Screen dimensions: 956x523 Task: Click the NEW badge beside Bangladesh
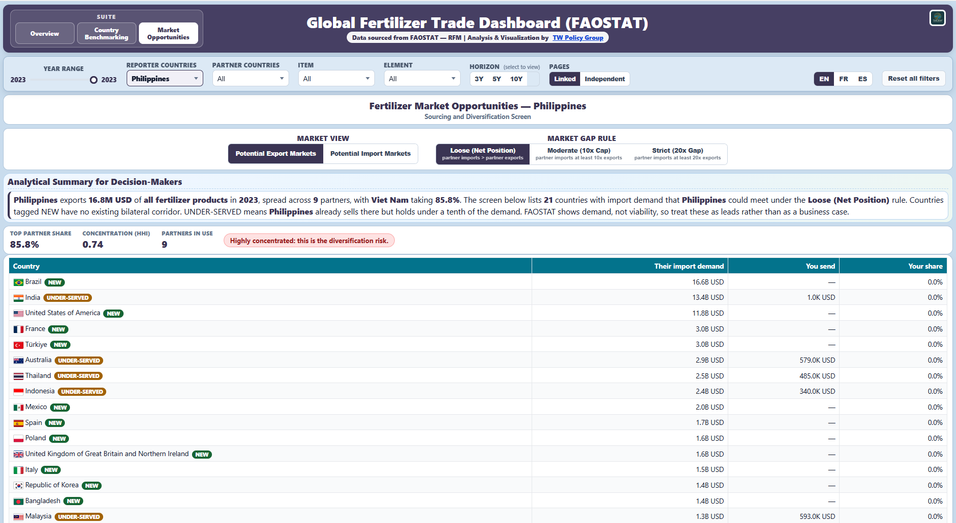[x=74, y=502]
